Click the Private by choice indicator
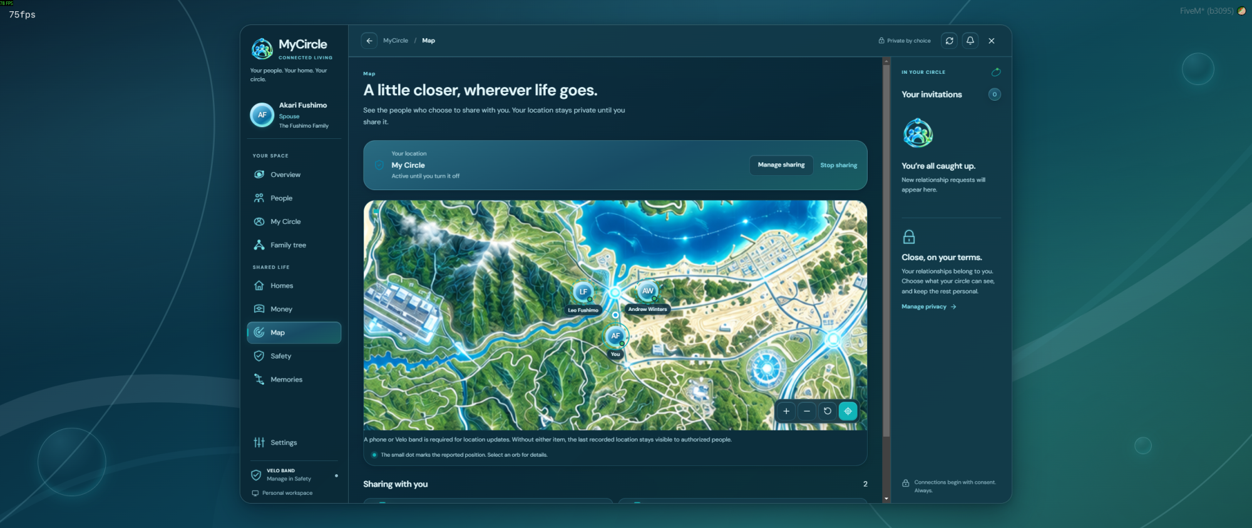The width and height of the screenshot is (1252, 528). (x=905, y=41)
